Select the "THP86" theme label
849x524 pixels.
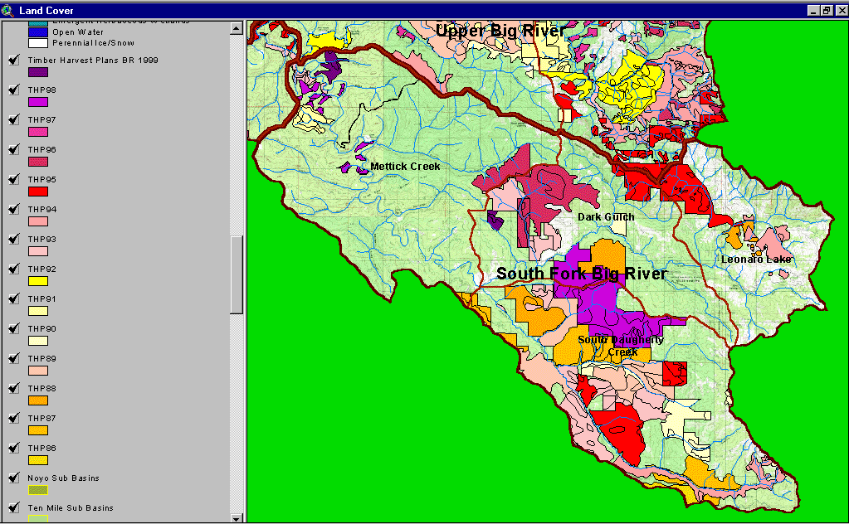tap(41, 448)
